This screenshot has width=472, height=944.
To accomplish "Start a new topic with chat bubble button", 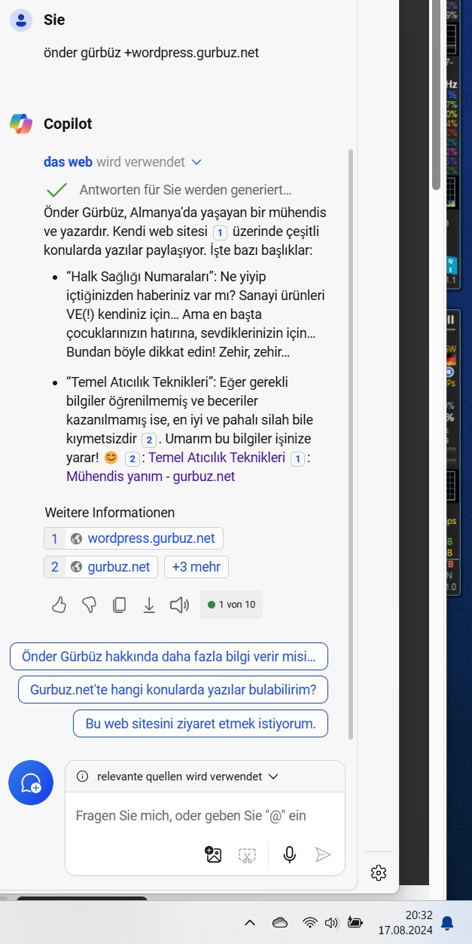I will click(31, 783).
